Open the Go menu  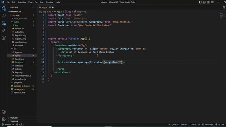(x=36, y=2)
